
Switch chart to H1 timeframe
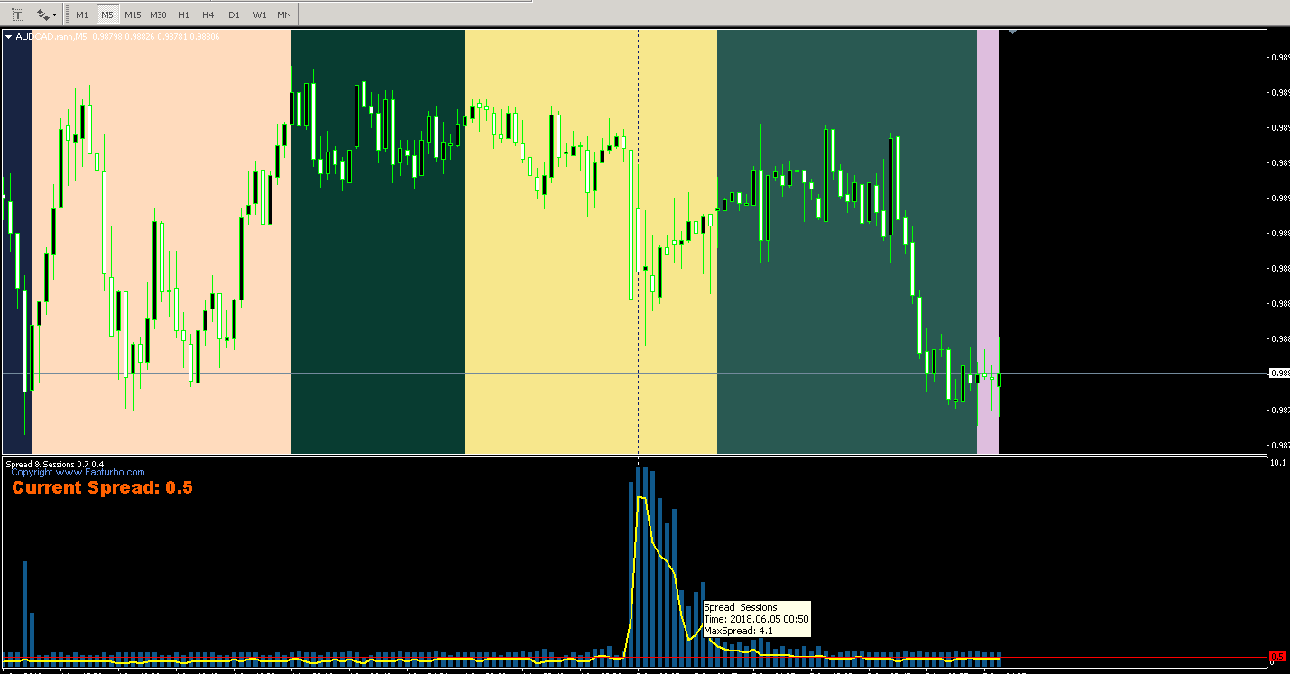[183, 14]
